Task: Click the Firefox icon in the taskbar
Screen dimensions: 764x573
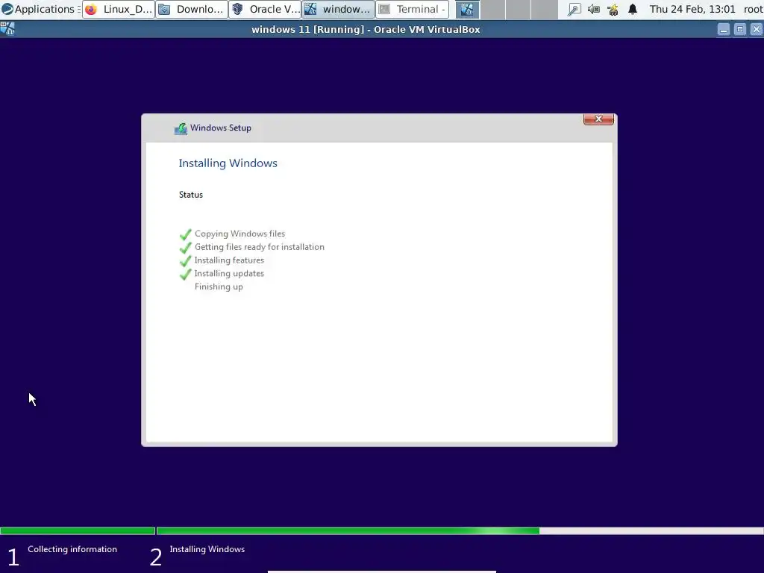Action: pos(91,9)
